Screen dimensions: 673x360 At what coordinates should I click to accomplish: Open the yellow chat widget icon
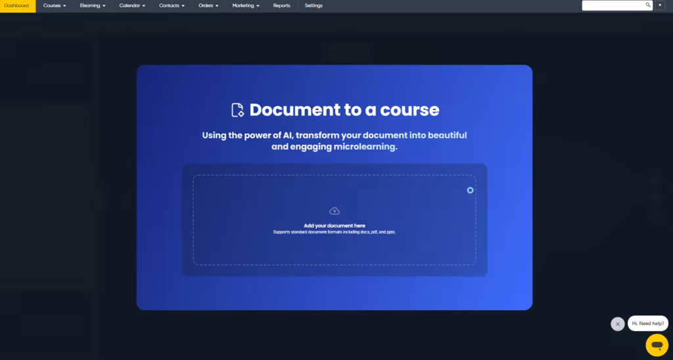pos(657,345)
